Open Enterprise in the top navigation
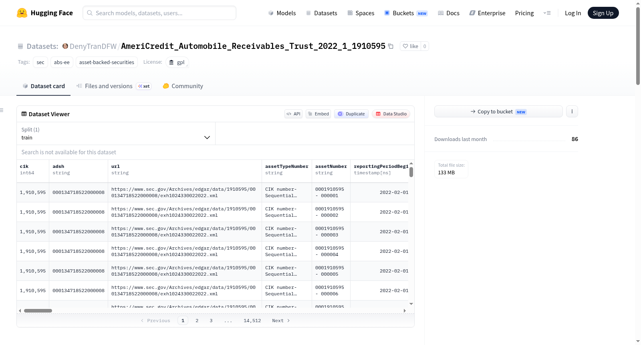 (487, 13)
